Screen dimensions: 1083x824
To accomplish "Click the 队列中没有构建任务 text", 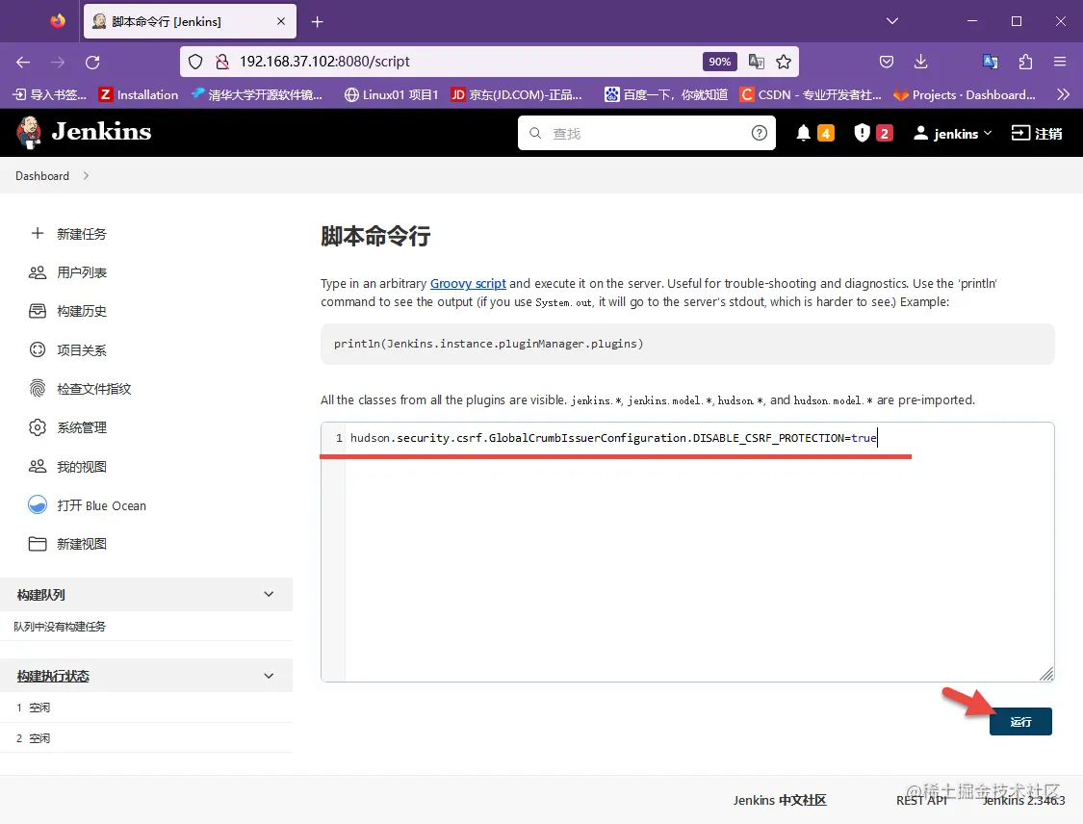I will (x=60, y=626).
